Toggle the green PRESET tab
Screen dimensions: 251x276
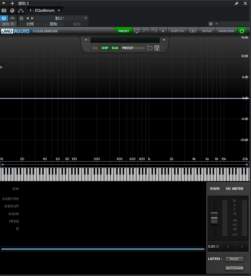124,31
